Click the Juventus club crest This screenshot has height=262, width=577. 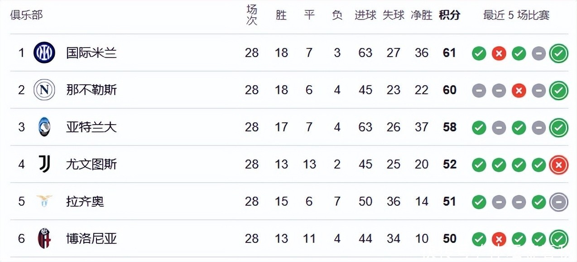[44, 164]
